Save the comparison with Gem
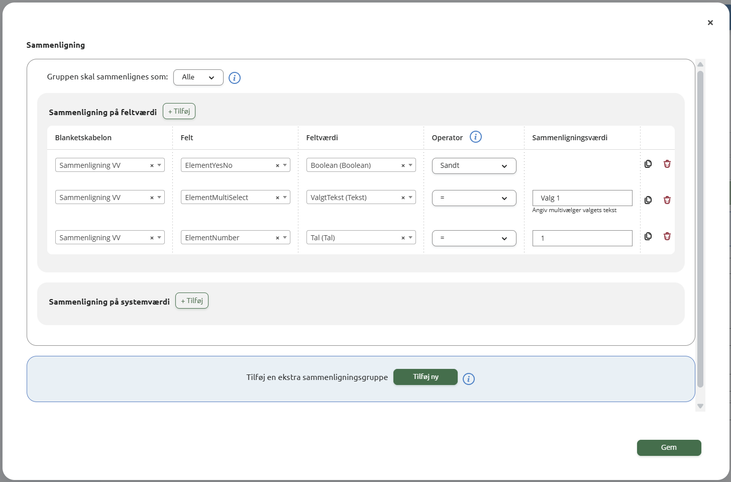 click(x=669, y=448)
